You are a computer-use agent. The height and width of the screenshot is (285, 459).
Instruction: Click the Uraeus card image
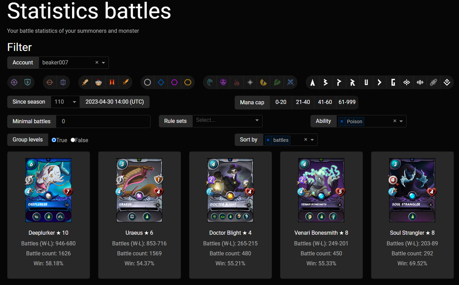[139, 190]
